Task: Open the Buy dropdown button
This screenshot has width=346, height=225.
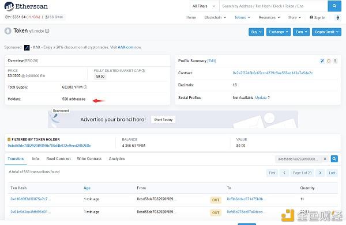Action: (x=256, y=32)
